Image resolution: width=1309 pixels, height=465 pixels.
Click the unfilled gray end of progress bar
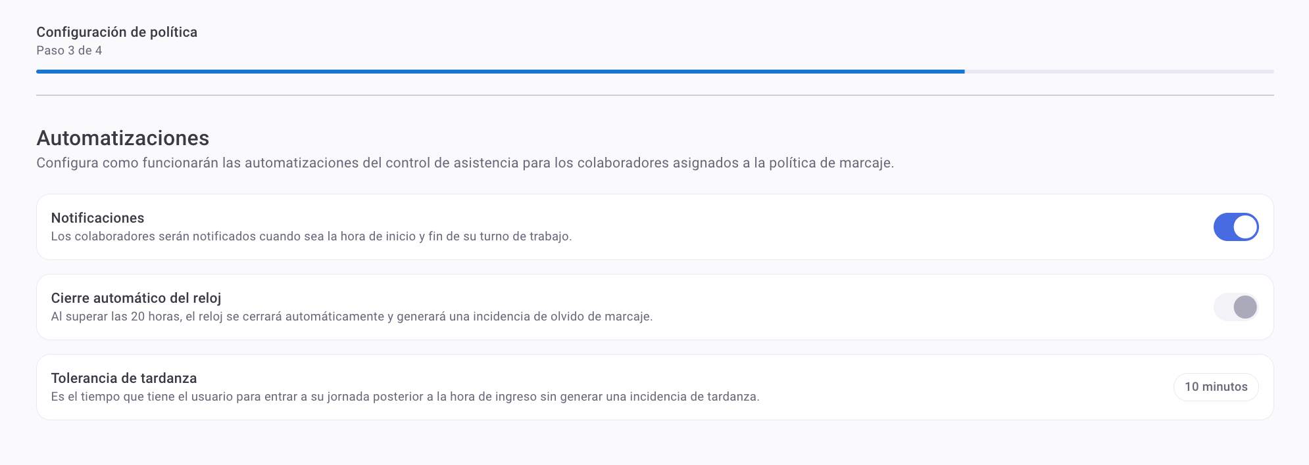pos(1118,71)
